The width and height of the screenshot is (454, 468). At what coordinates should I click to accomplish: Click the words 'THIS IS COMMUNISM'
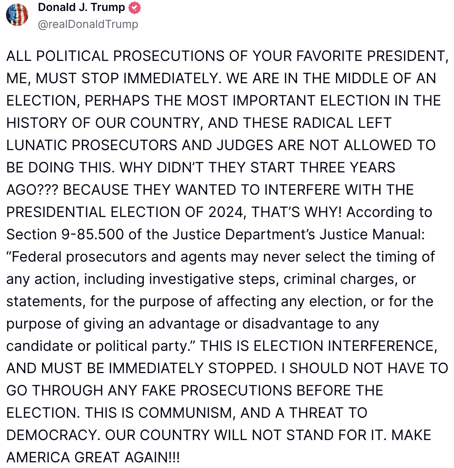tap(160, 413)
